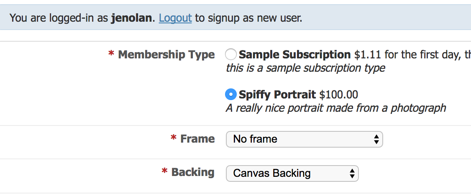Click the Logout link
471x196 pixels.
click(175, 18)
